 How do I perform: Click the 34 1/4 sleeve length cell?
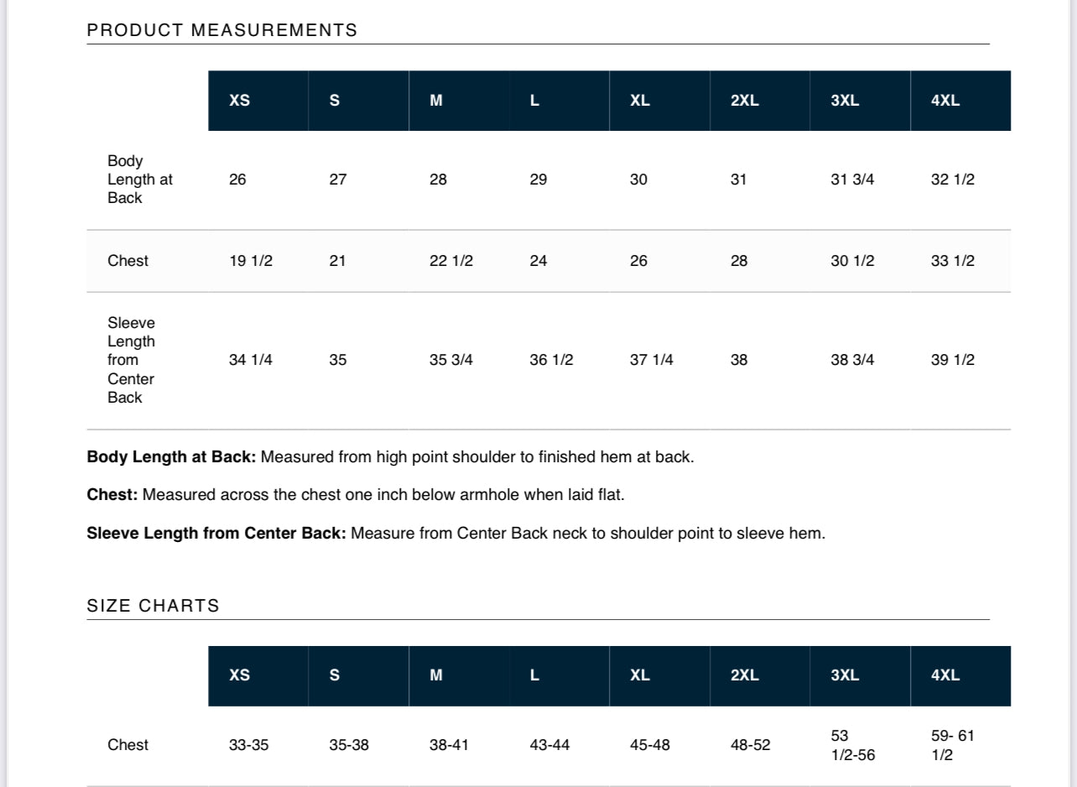251,360
